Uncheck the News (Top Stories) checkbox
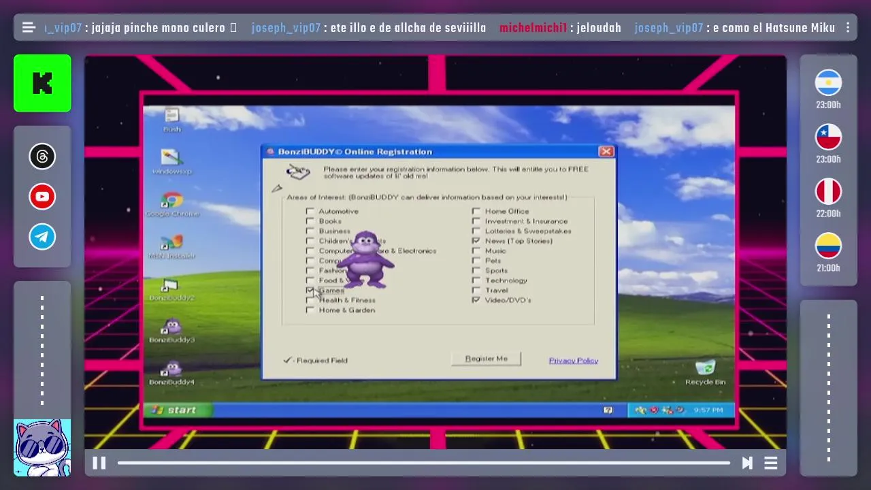The image size is (871, 490). click(x=476, y=241)
